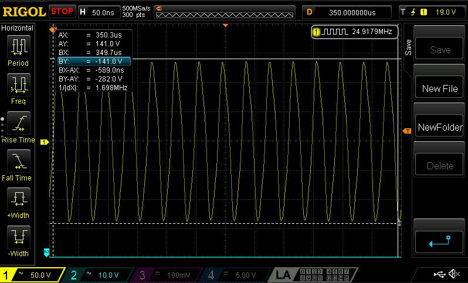Click the USB connection status icon
This screenshot has height=283, width=468.
(x=440, y=274)
